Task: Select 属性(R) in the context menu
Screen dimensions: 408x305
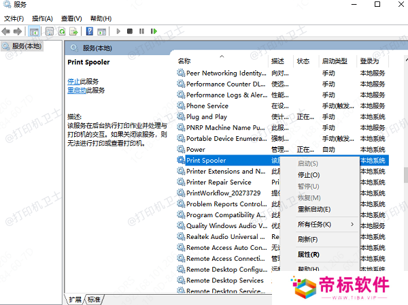Action: 308,254
